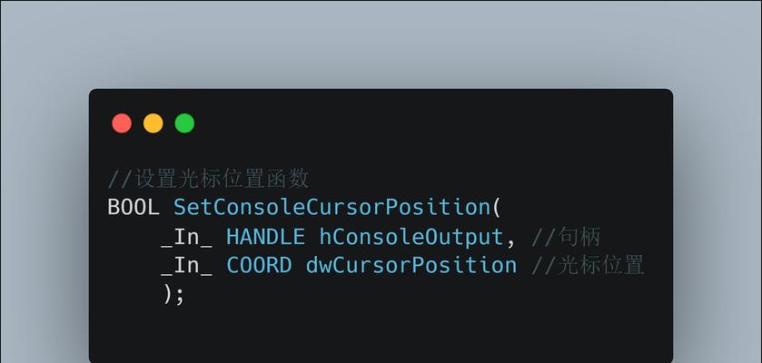Click the double slash starting the top comment

point(120,179)
